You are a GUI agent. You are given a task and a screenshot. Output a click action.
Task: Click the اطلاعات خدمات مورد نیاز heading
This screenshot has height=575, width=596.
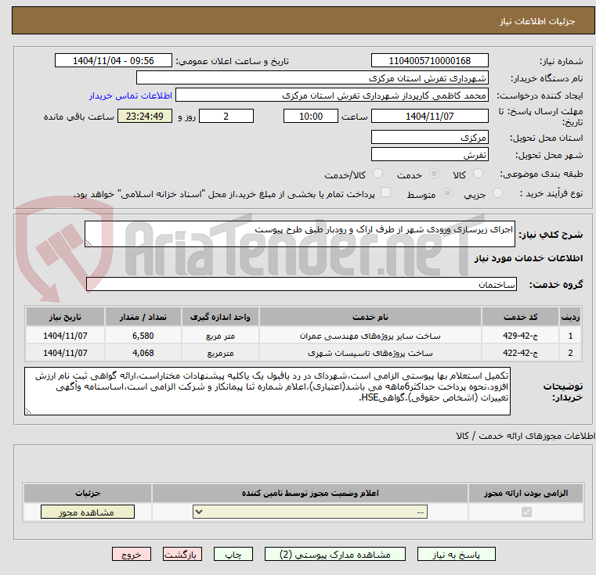click(529, 258)
